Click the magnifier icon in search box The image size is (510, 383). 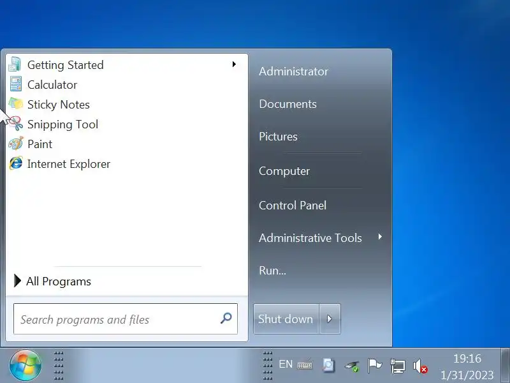pos(226,318)
